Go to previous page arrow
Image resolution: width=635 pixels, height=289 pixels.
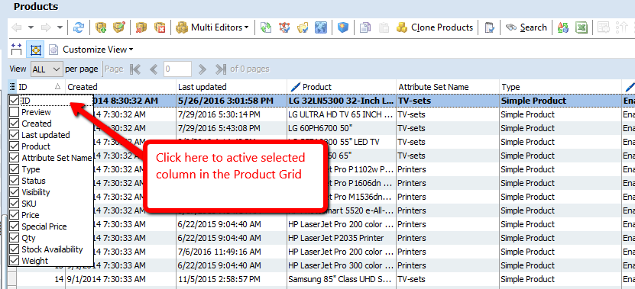(154, 69)
